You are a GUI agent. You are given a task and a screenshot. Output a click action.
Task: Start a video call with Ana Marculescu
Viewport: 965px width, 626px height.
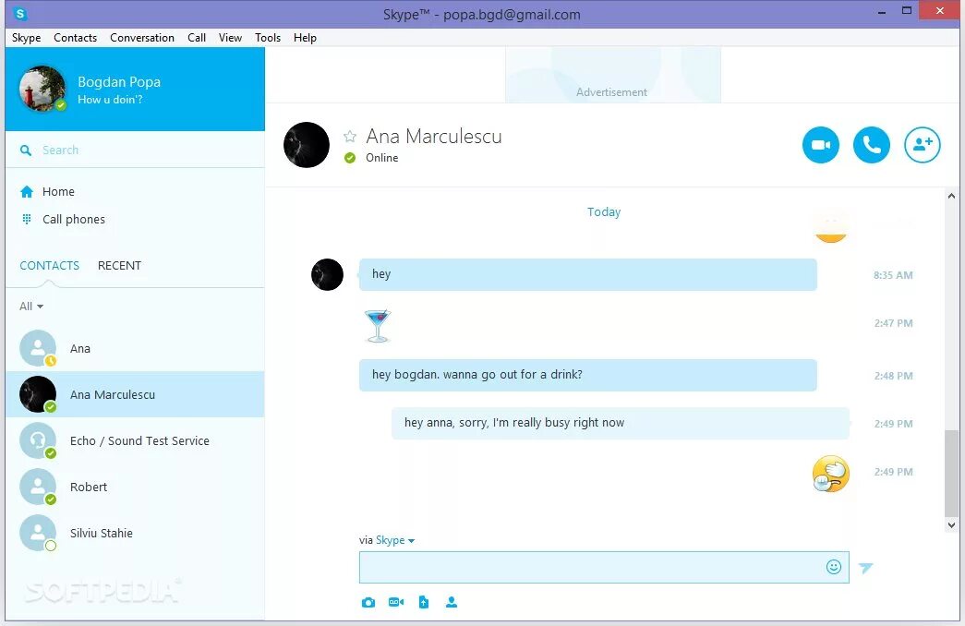(820, 145)
